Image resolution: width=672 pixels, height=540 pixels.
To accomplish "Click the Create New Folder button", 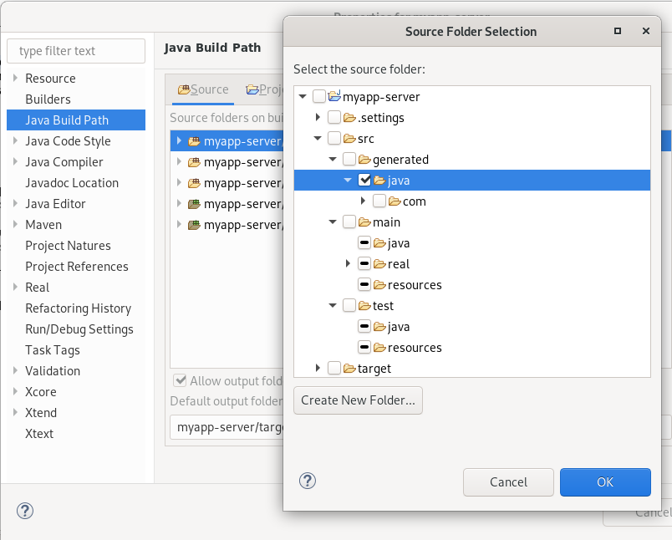I will tap(358, 400).
